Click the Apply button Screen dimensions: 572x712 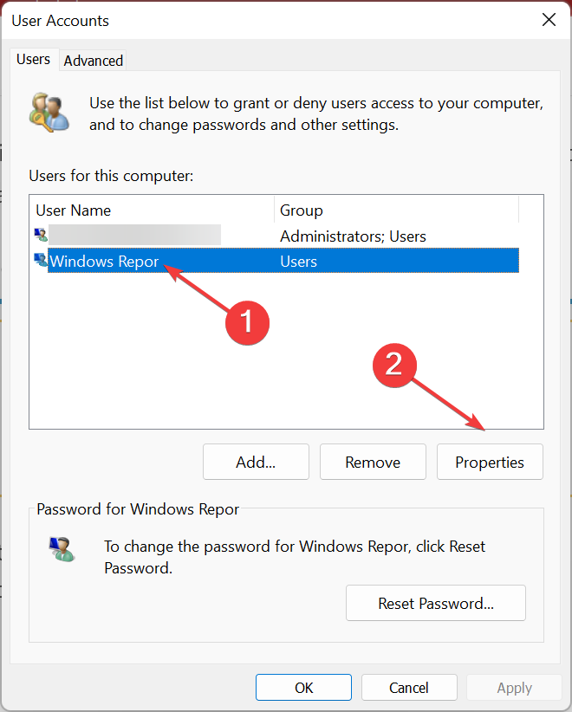pos(514,688)
